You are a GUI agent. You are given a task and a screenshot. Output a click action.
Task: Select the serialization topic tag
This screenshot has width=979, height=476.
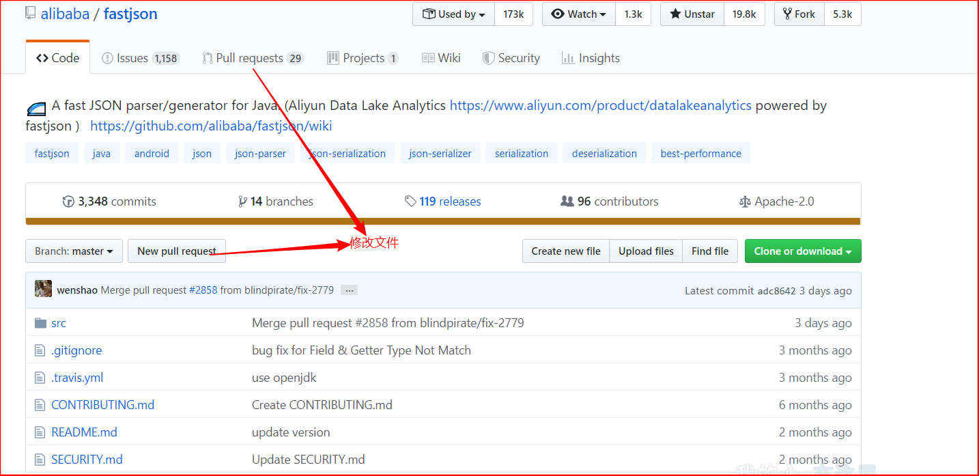click(522, 153)
